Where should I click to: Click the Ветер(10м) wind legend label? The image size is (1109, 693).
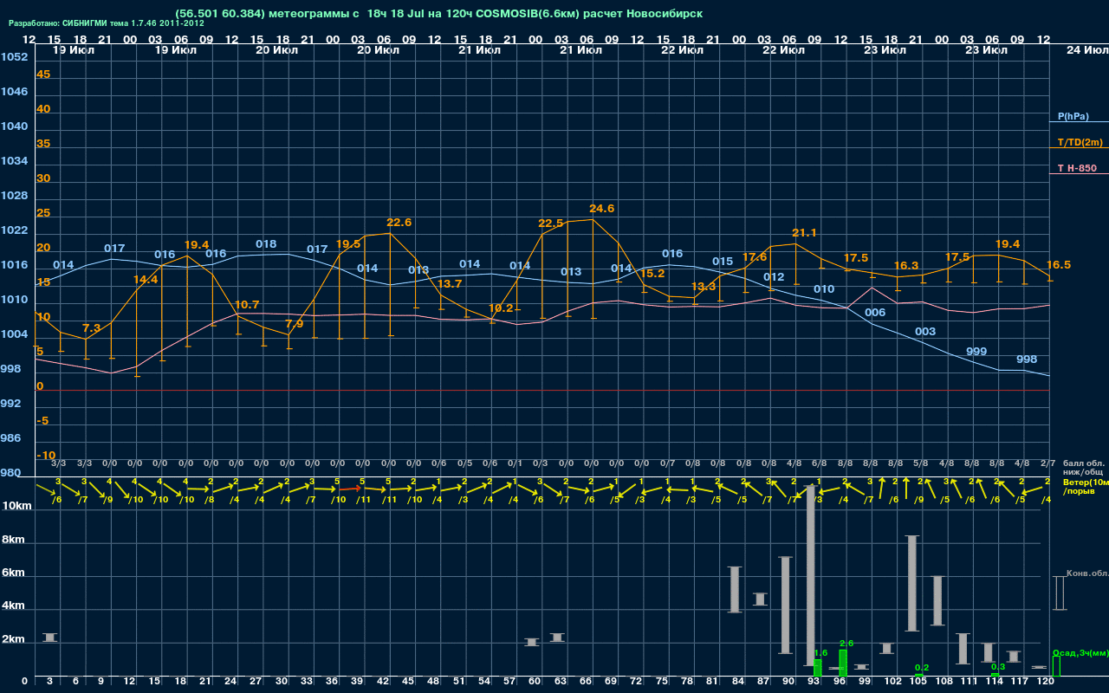(1085, 482)
